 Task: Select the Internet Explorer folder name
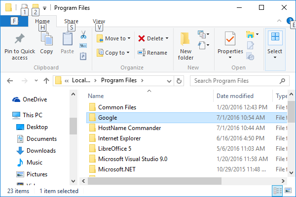pyautogui.click(x=119, y=138)
